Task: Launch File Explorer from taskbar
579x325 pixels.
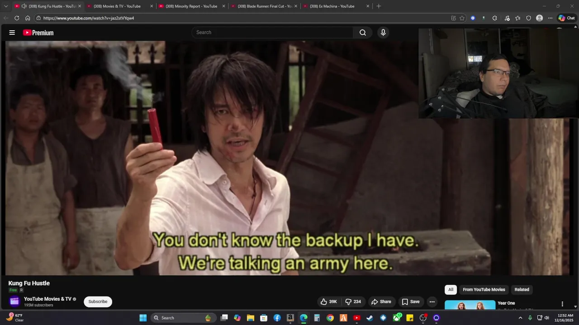Action: click(x=251, y=318)
